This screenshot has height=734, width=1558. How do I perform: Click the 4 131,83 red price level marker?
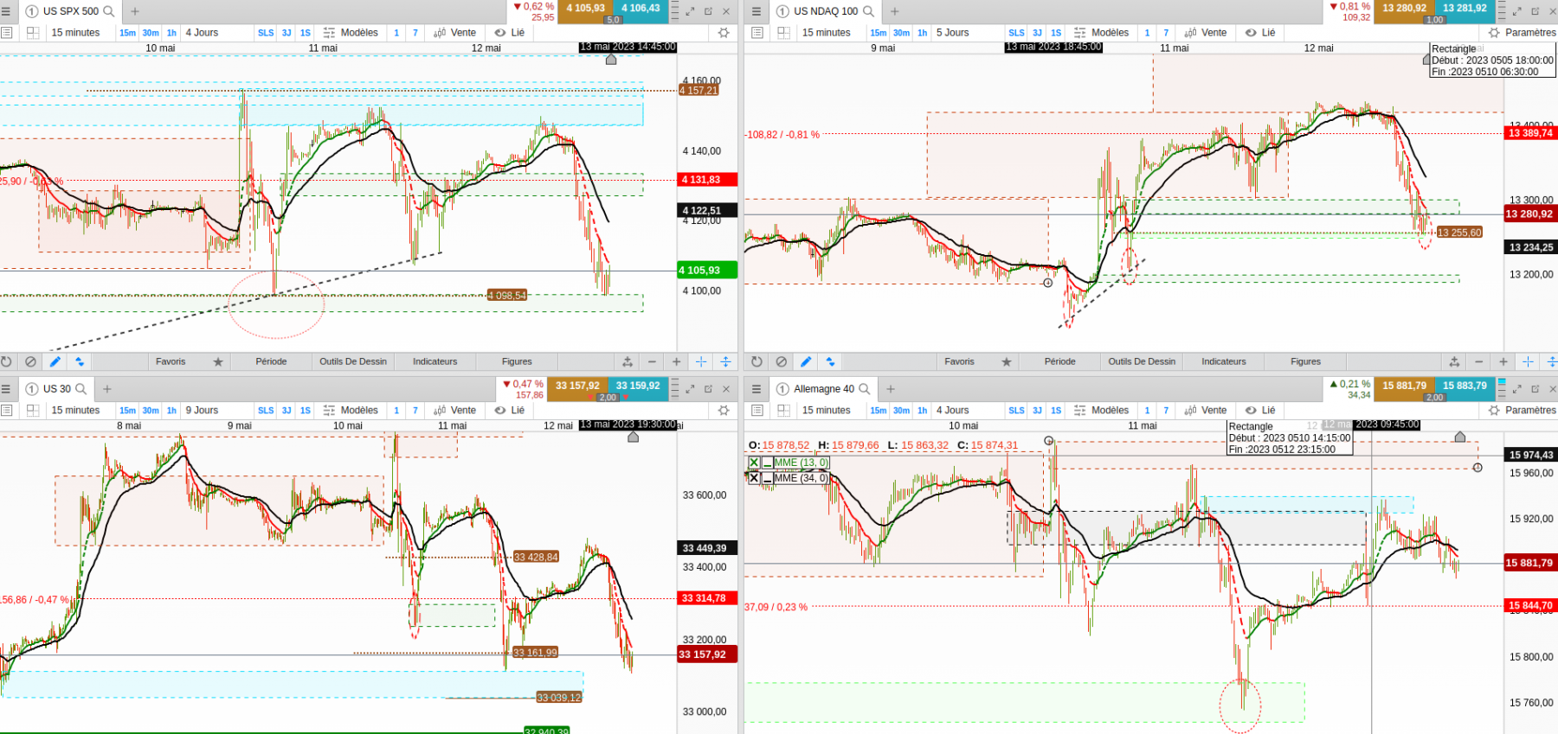706,180
